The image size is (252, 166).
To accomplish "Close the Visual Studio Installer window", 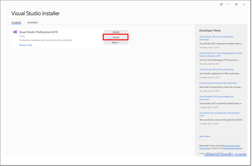I will point(244,5).
